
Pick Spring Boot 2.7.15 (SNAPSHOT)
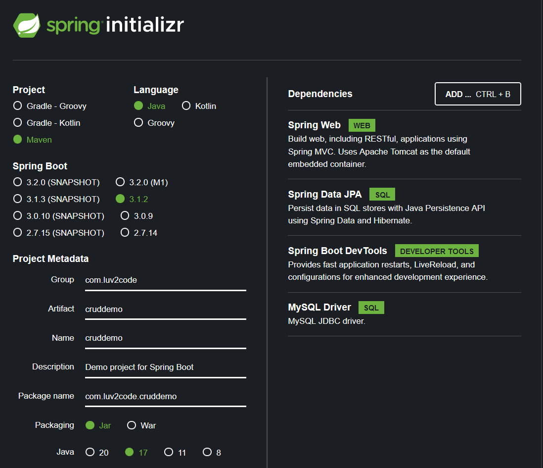tap(58, 233)
